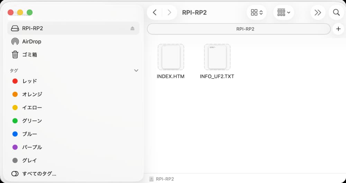Select the INFO_UF2.TXT file icon

pos(217,57)
